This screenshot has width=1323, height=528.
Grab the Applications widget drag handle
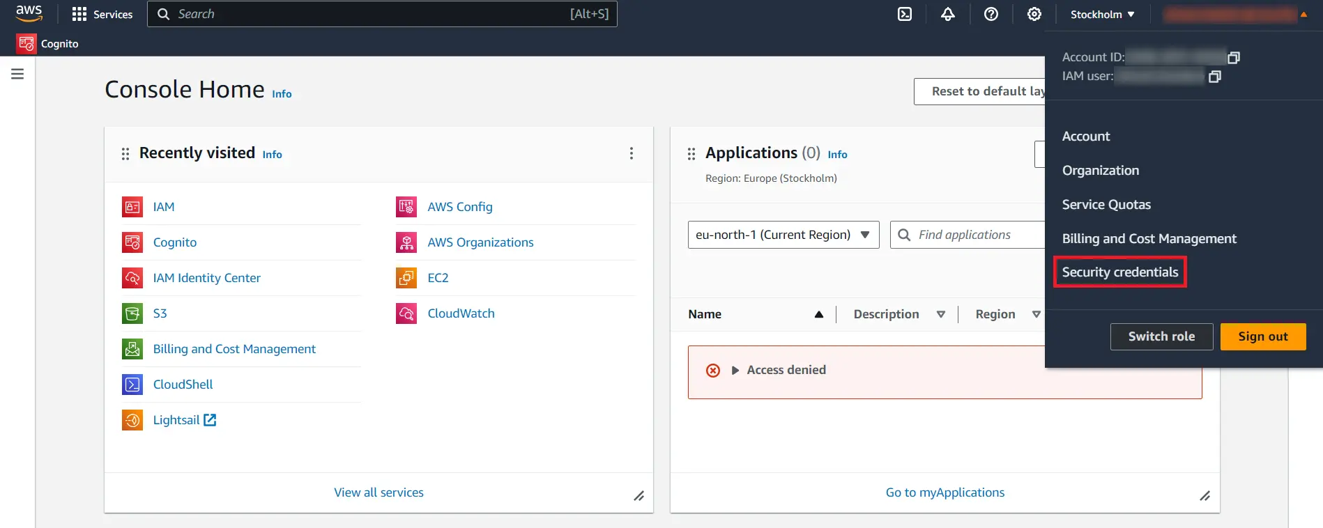[x=691, y=154]
